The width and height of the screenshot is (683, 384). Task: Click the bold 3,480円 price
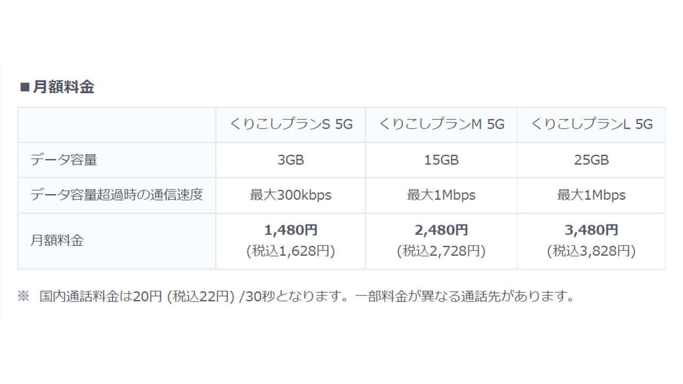click(591, 230)
